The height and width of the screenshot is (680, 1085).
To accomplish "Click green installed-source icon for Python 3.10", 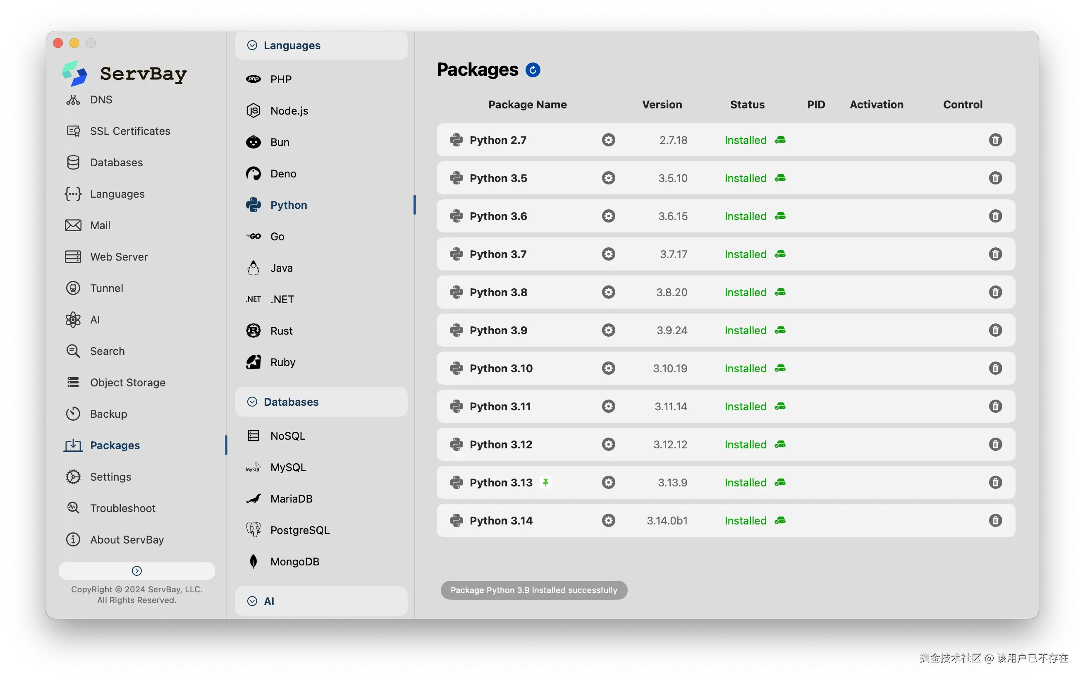I will click(780, 368).
